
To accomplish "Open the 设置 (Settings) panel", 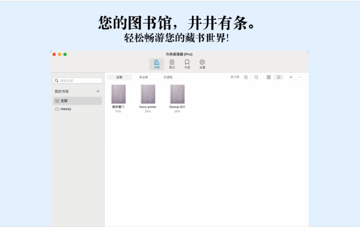I will (x=202, y=64).
